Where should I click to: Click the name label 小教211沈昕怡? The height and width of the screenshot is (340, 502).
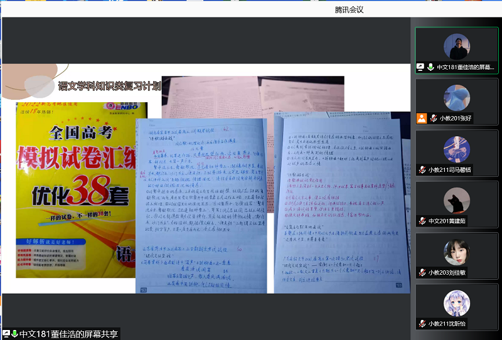447,324
